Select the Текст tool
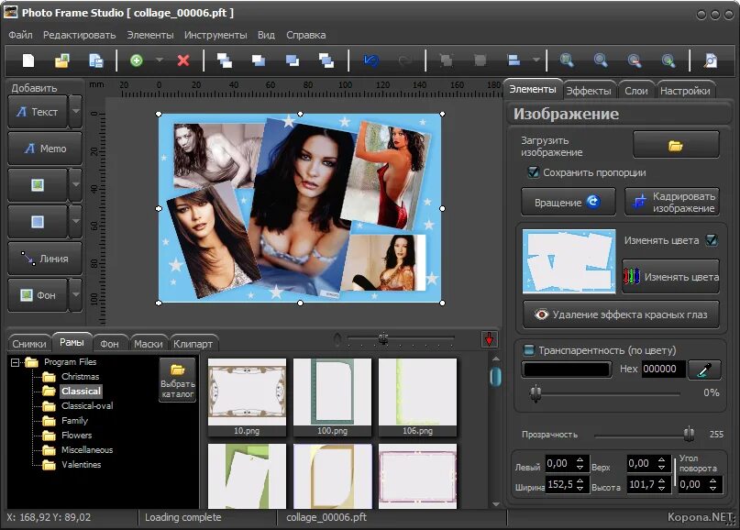 click(x=39, y=111)
